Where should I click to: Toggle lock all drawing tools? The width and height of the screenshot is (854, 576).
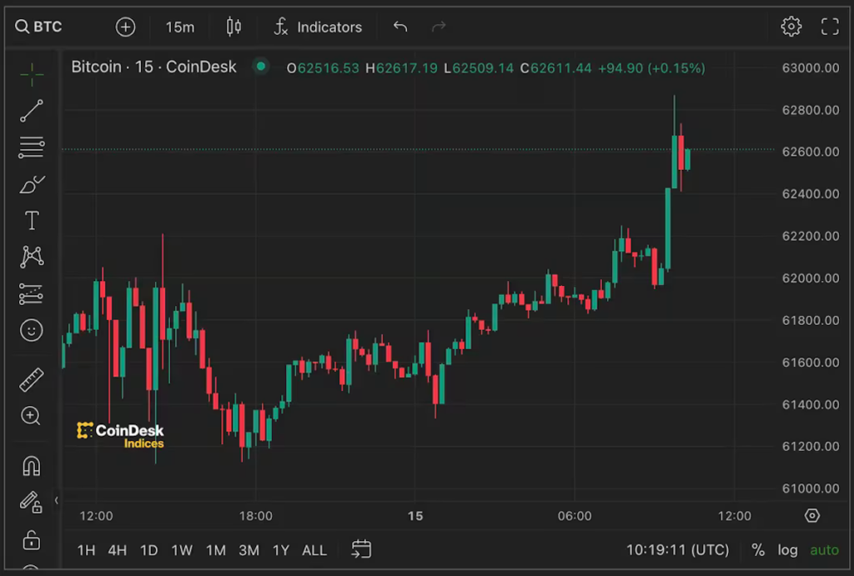tap(31, 540)
